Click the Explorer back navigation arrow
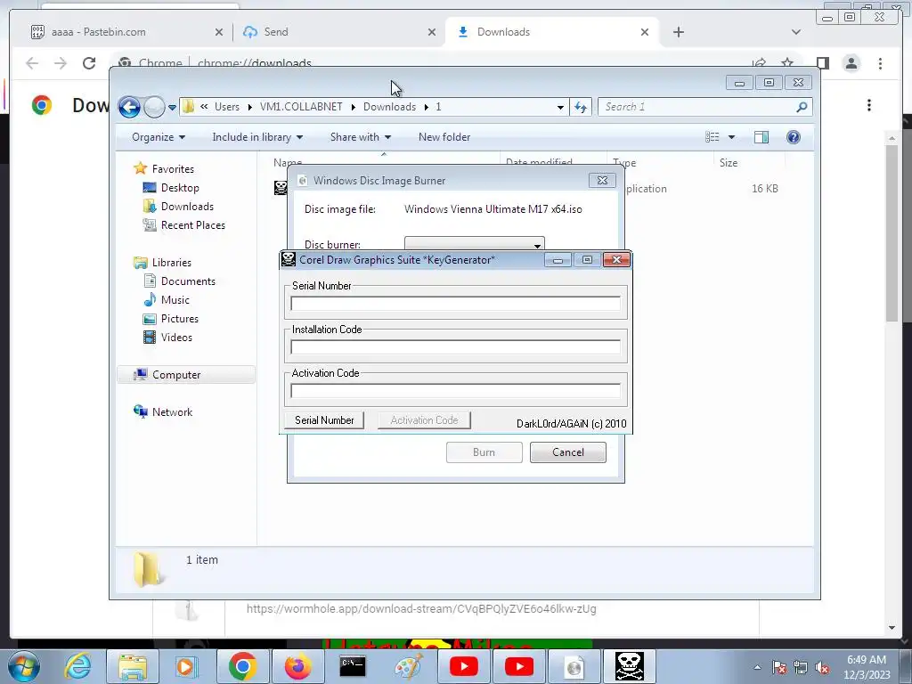Viewport: 912px width, 684px height. [x=129, y=107]
